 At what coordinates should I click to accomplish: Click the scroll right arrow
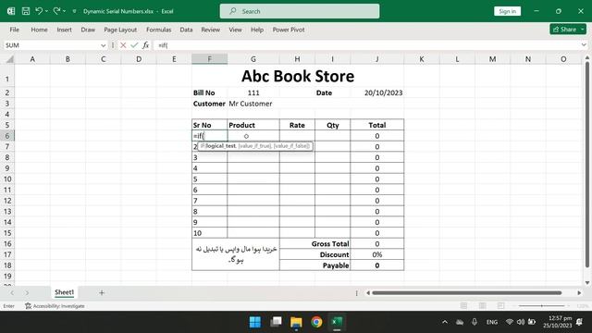(579, 292)
